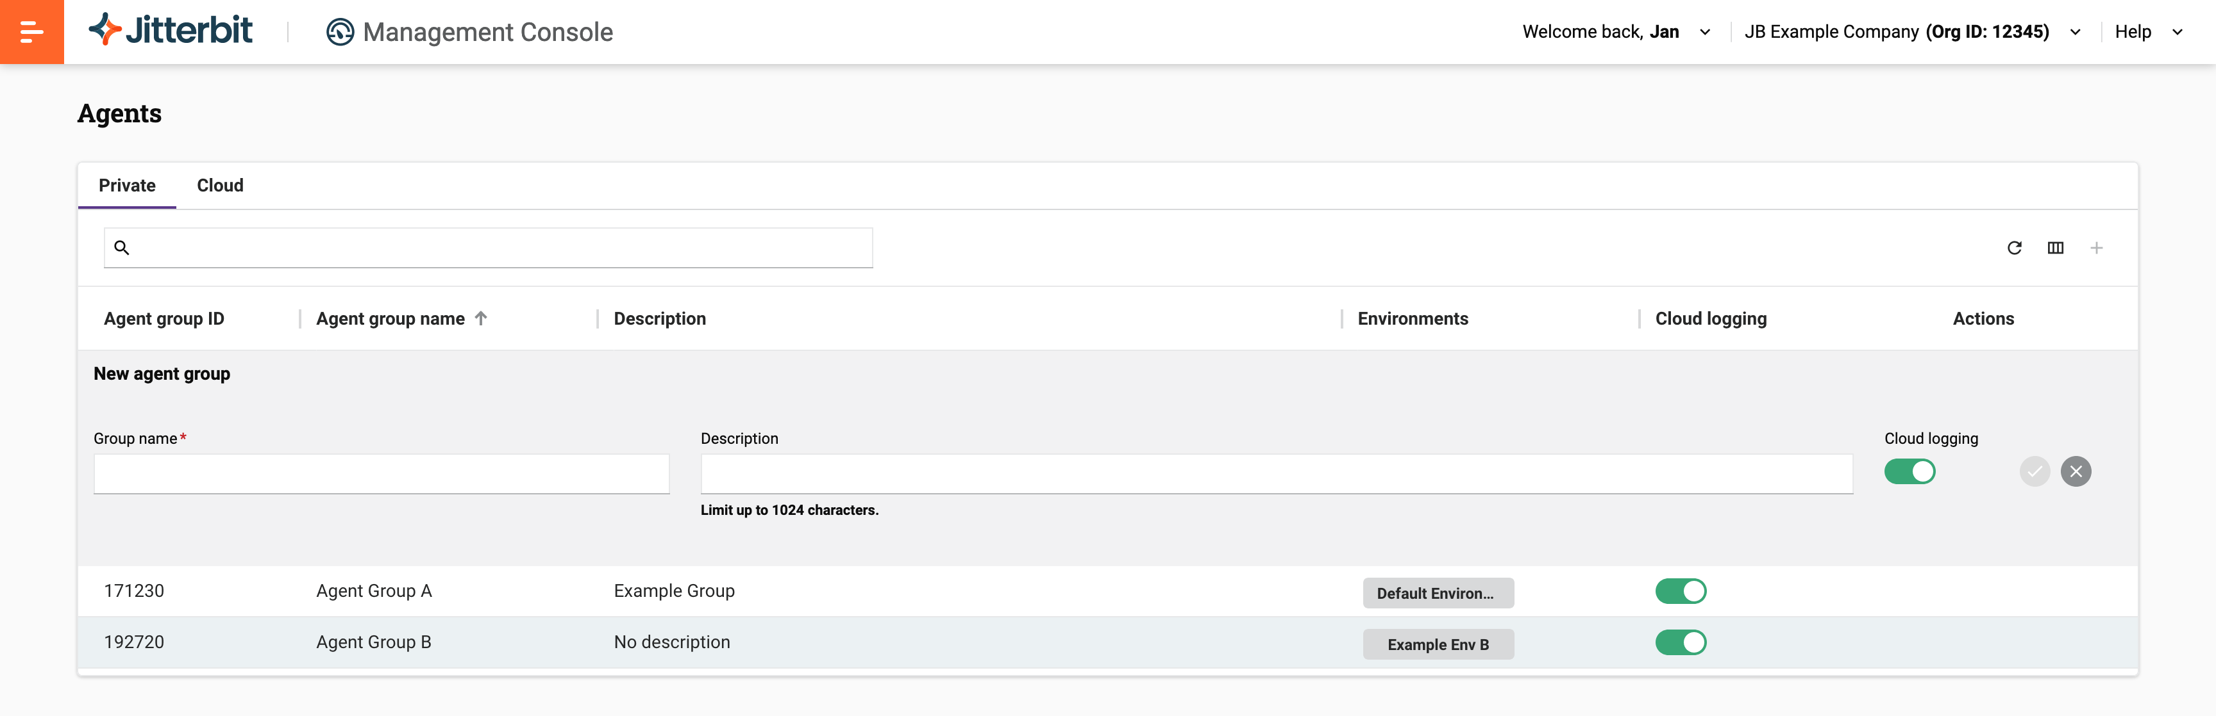2216x716 pixels.
Task: Sort by Agent group ID column header
Action: pyautogui.click(x=164, y=319)
